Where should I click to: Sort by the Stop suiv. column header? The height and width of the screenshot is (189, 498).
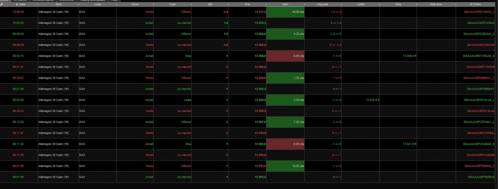(436, 4)
